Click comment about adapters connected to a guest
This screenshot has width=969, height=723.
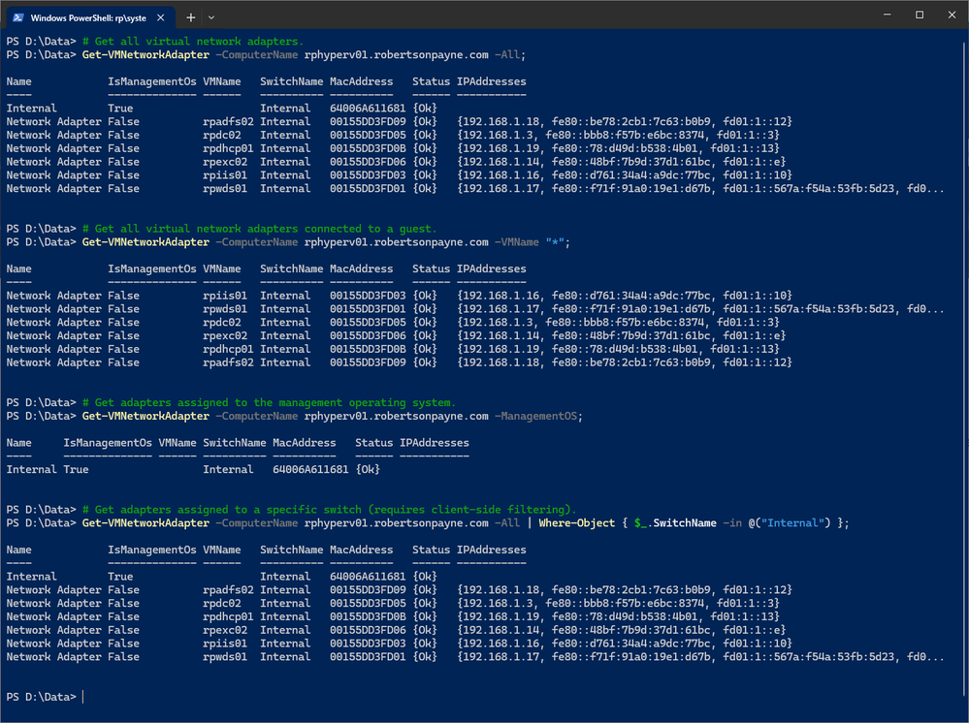(260, 229)
